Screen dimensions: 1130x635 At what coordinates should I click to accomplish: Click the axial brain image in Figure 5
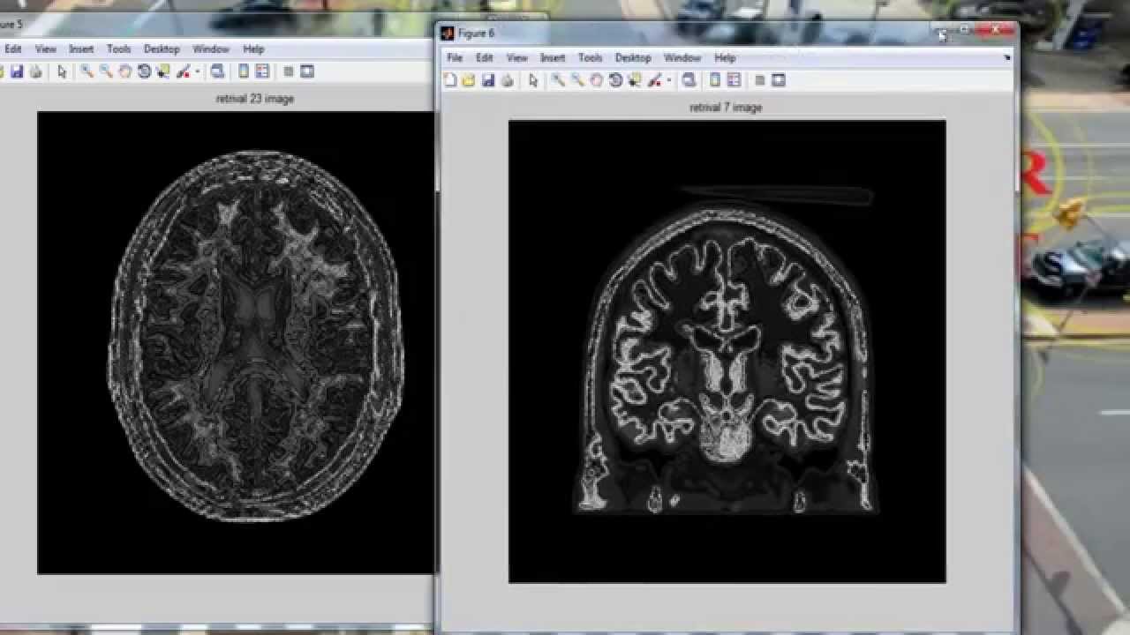pyautogui.click(x=236, y=342)
